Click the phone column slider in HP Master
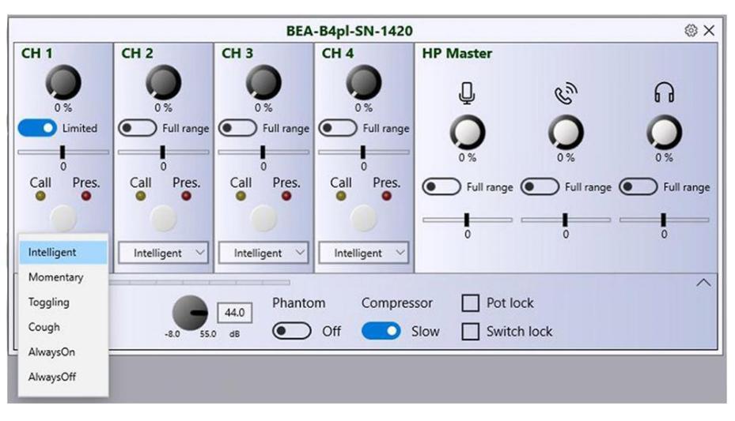Screen dimensions: 735x421 [x=566, y=220]
